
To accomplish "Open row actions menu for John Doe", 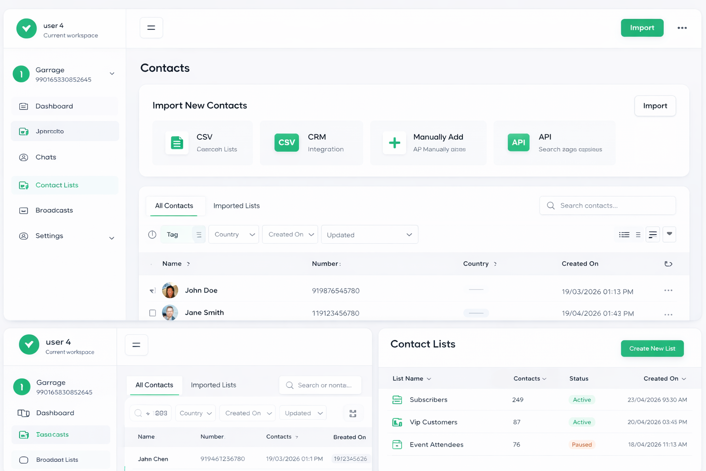I will point(668,291).
